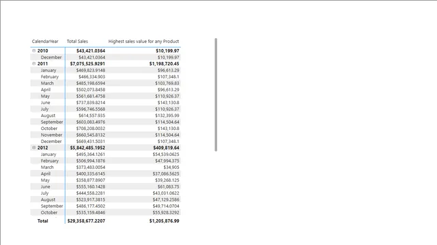Sort by the CalendarYear column header
Screen dimensions: 437x245
pos(45,42)
